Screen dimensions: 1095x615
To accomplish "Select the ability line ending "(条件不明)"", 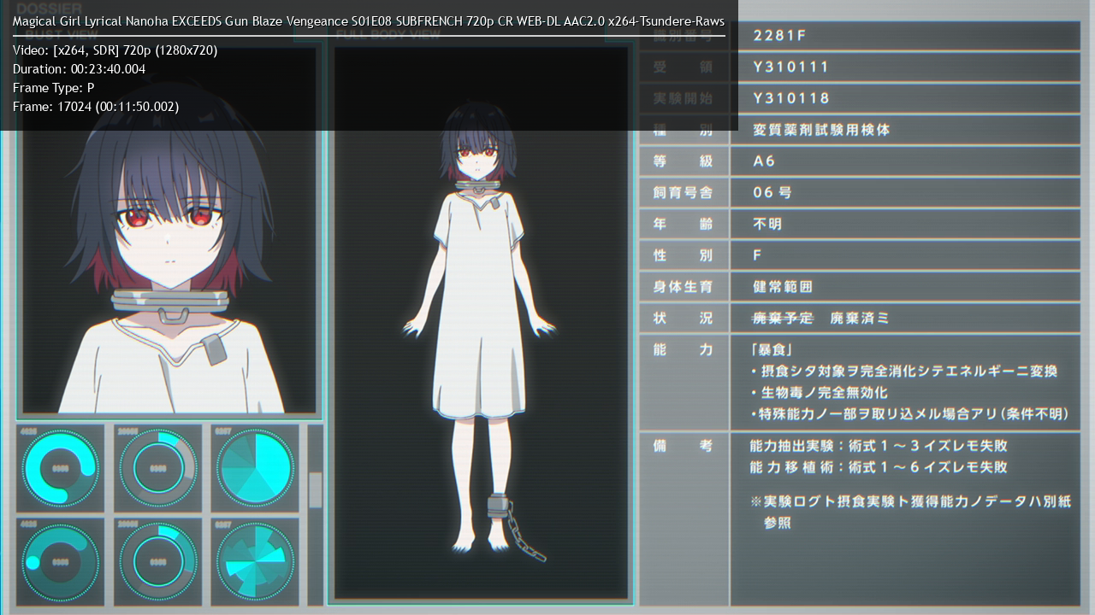I will (x=910, y=414).
